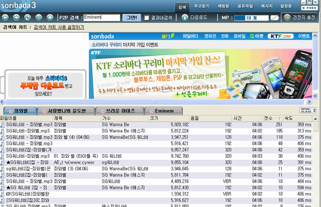Sort by the 속도 column header
Image resolution: width=321 pixels, height=207 pixels.
coord(298,119)
